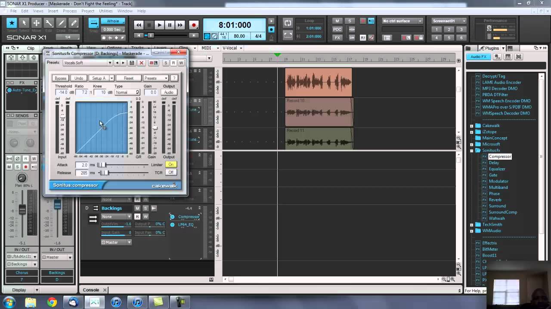Screen dimensions: 551x309
Task: Choose the Select arrow tool
Action: [x=24, y=23]
